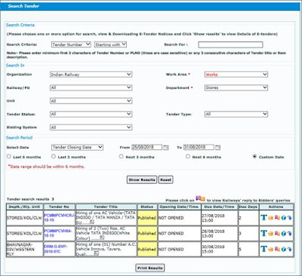Click the blue globe icon in the 28/08/2018 row
This screenshot has height=276, width=302.
(284, 234)
